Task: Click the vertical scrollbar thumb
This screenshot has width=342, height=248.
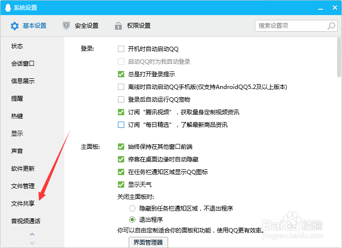Action: (x=339, y=57)
